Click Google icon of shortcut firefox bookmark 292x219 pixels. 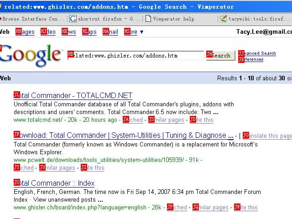tap(73, 19)
